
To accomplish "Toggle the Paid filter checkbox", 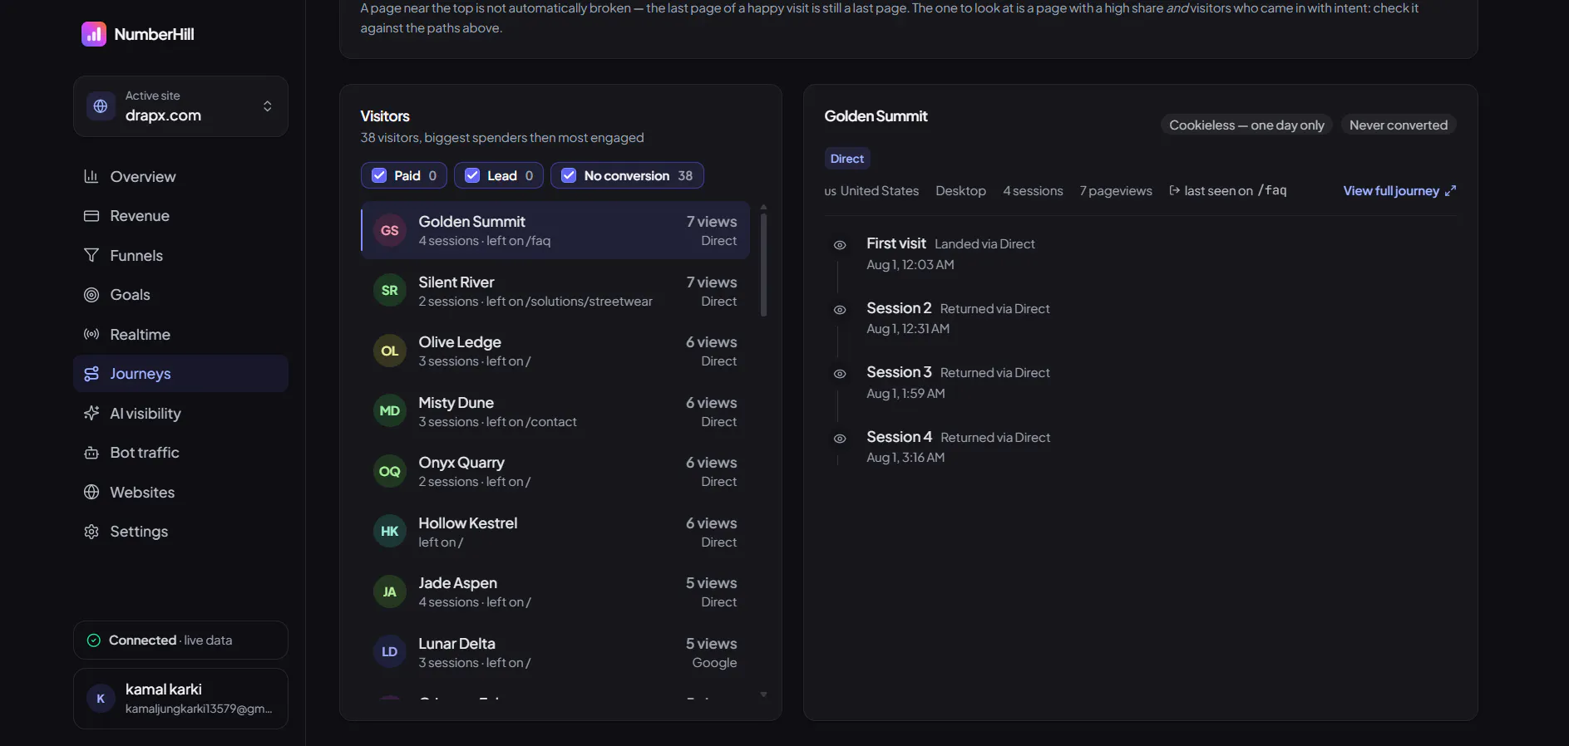I will click(x=379, y=175).
